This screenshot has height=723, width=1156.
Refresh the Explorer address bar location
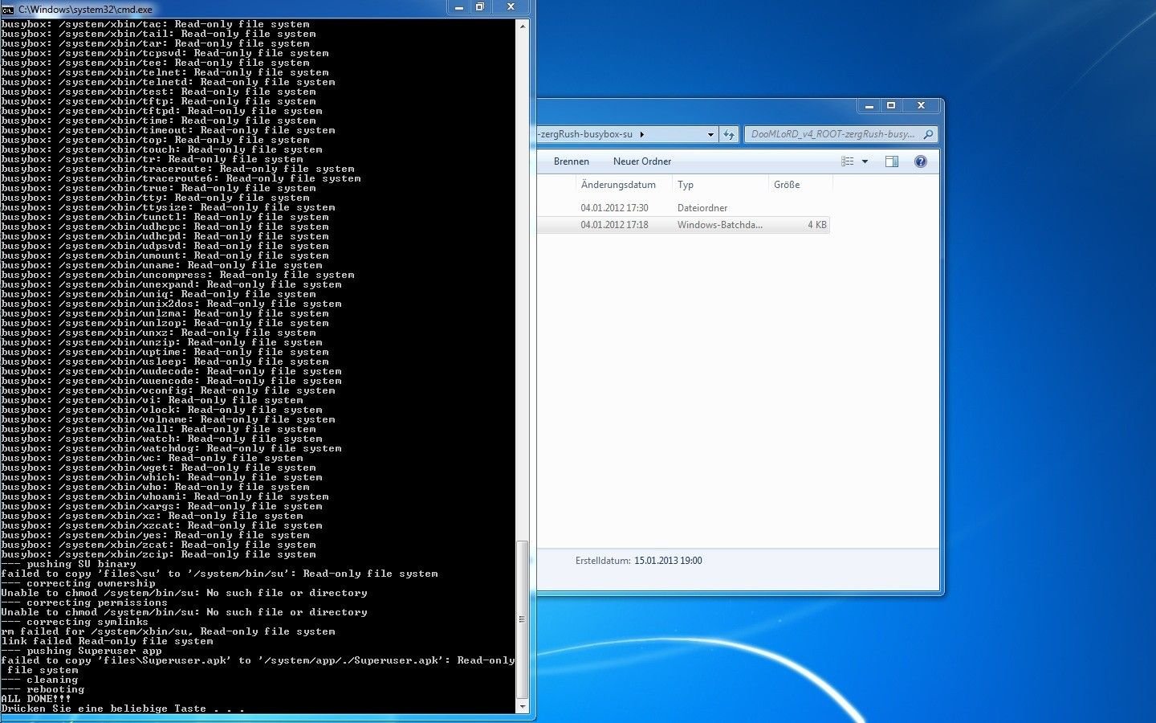[729, 135]
